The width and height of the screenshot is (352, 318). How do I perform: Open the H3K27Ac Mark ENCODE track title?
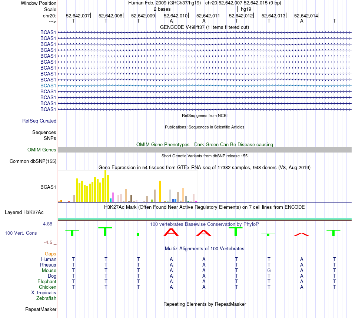205,207
